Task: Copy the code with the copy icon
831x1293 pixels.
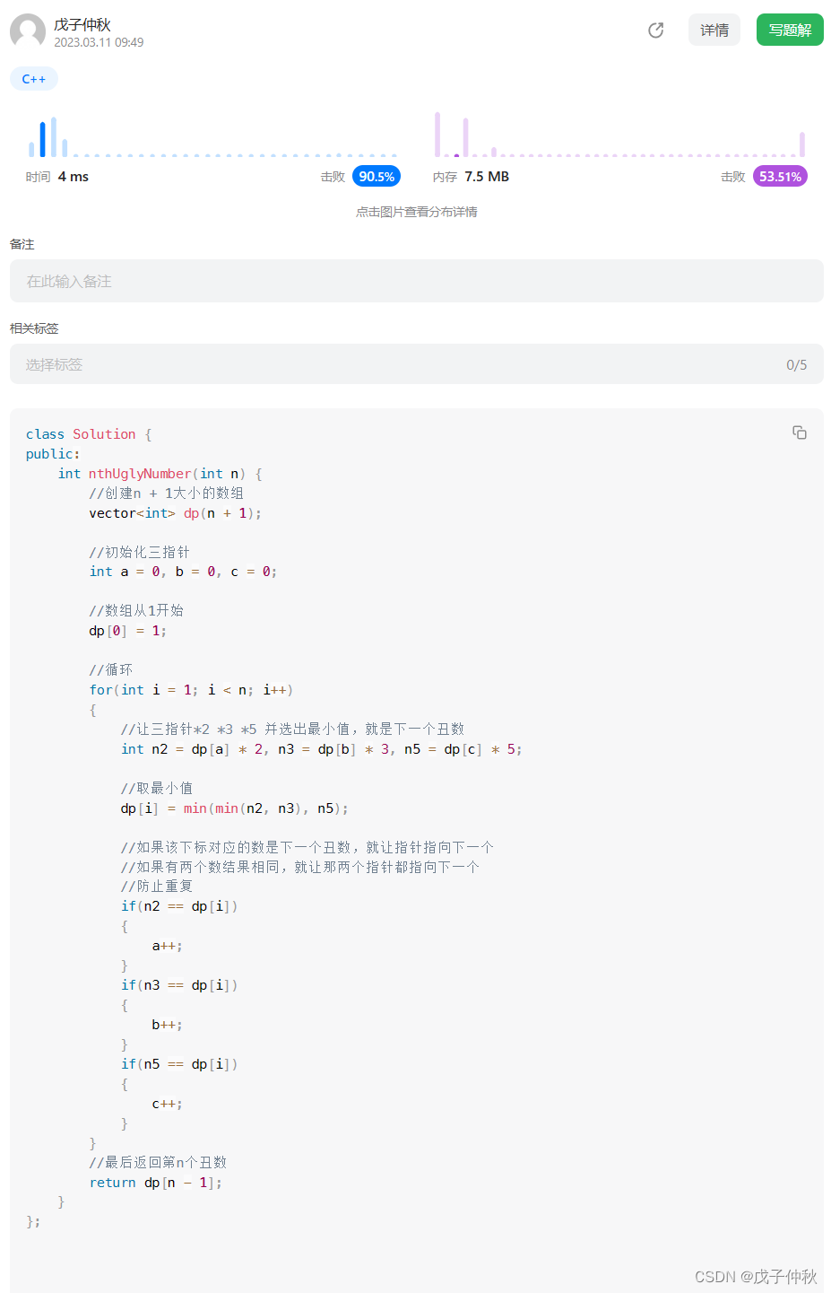Action: tap(800, 432)
